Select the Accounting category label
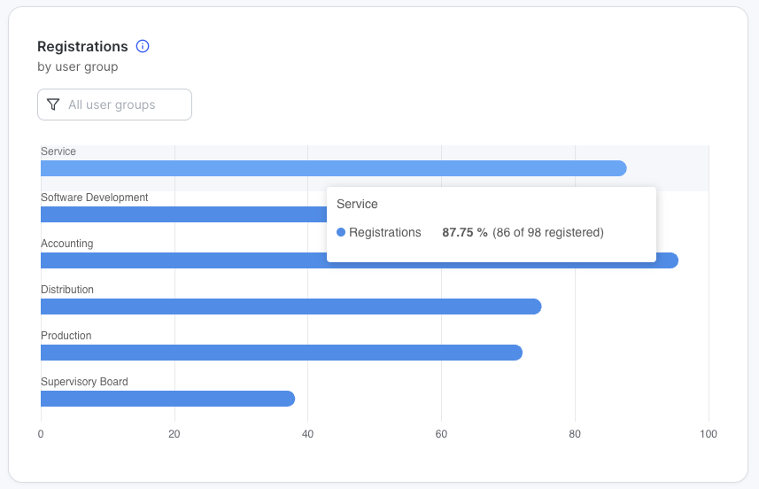Screen dimensions: 759x489 point(67,244)
